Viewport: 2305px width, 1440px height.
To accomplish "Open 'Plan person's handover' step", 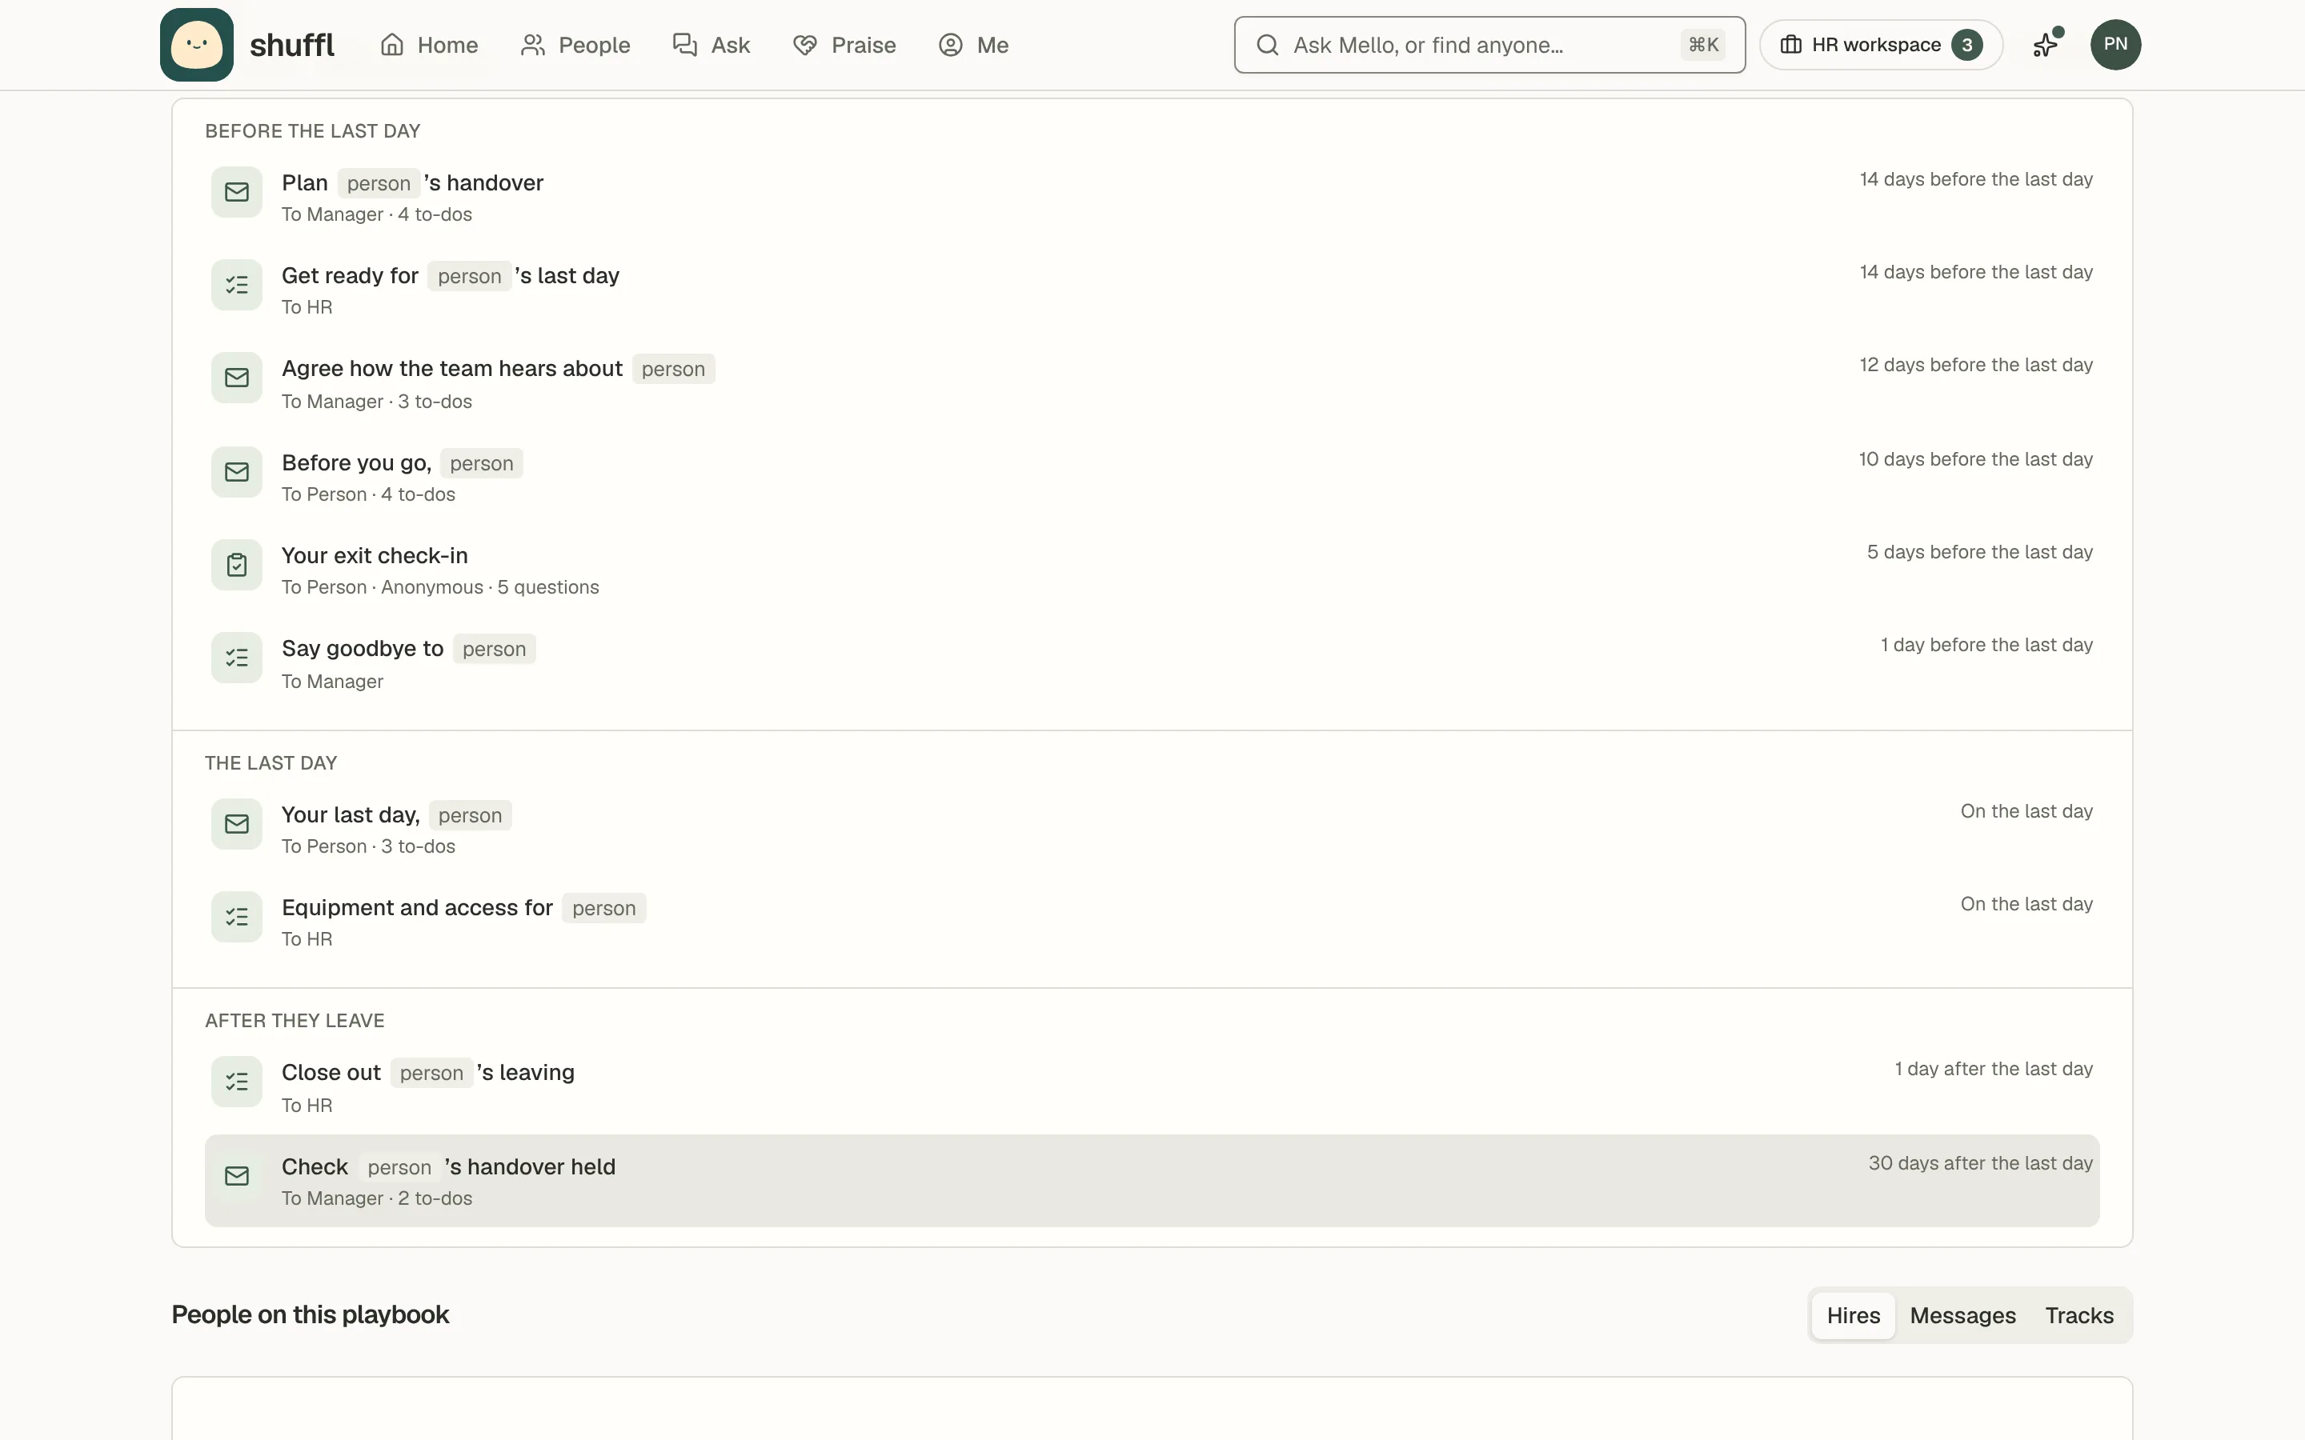I will [1152, 195].
